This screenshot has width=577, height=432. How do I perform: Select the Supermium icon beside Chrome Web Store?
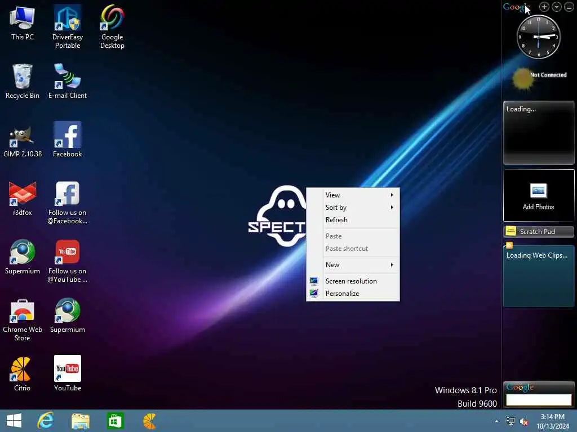coord(68,316)
